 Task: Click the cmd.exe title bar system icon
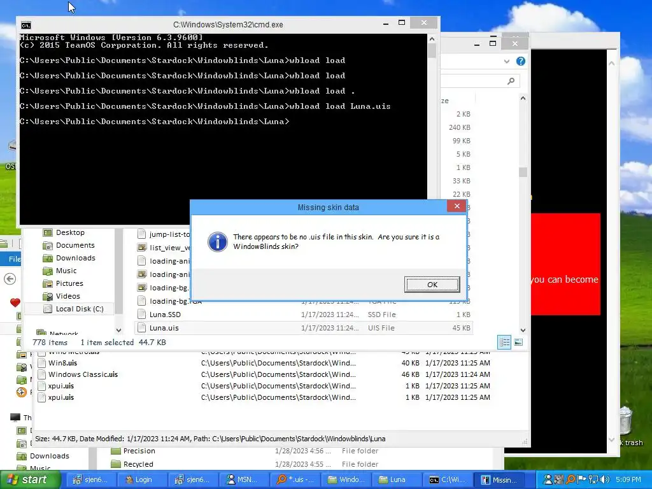[x=25, y=25]
